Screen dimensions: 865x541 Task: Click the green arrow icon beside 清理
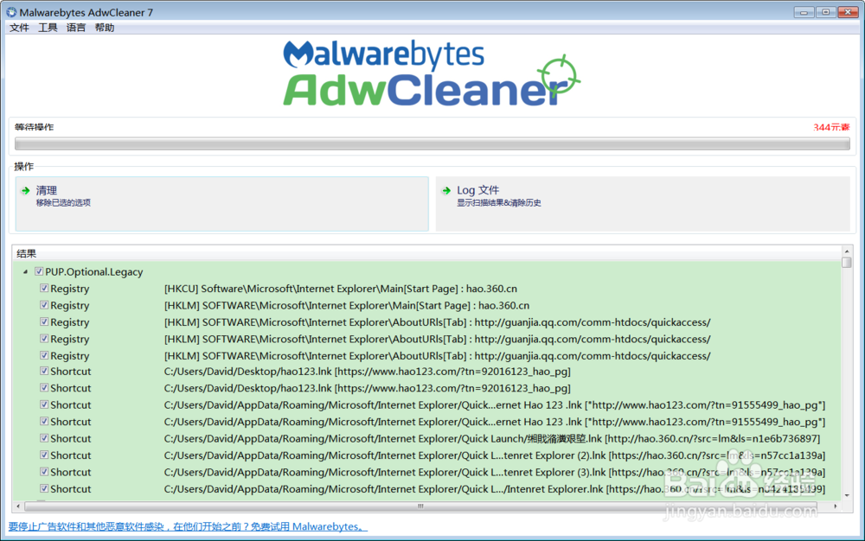click(25, 191)
